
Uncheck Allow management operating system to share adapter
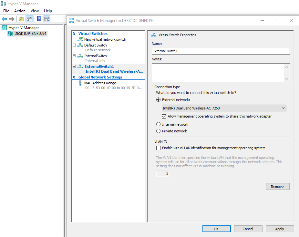click(x=164, y=116)
